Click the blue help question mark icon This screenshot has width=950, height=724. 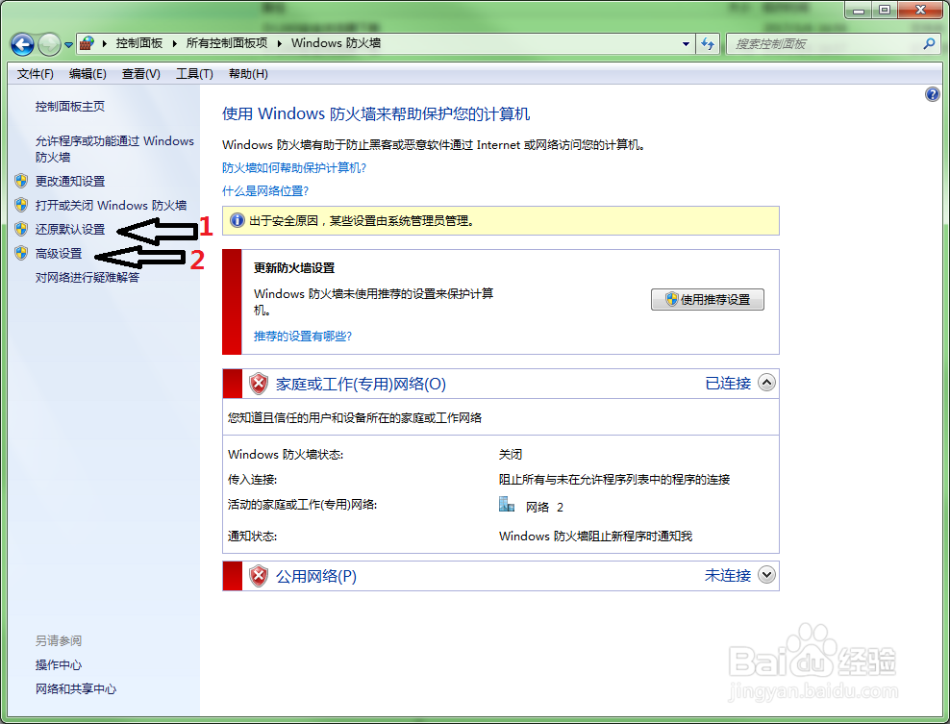tap(933, 94)
